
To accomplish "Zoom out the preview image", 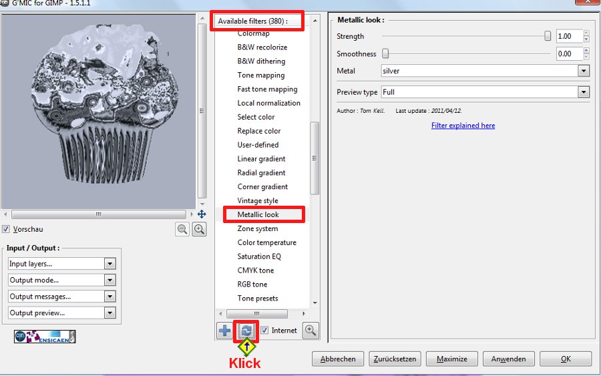I will point(182,229).
